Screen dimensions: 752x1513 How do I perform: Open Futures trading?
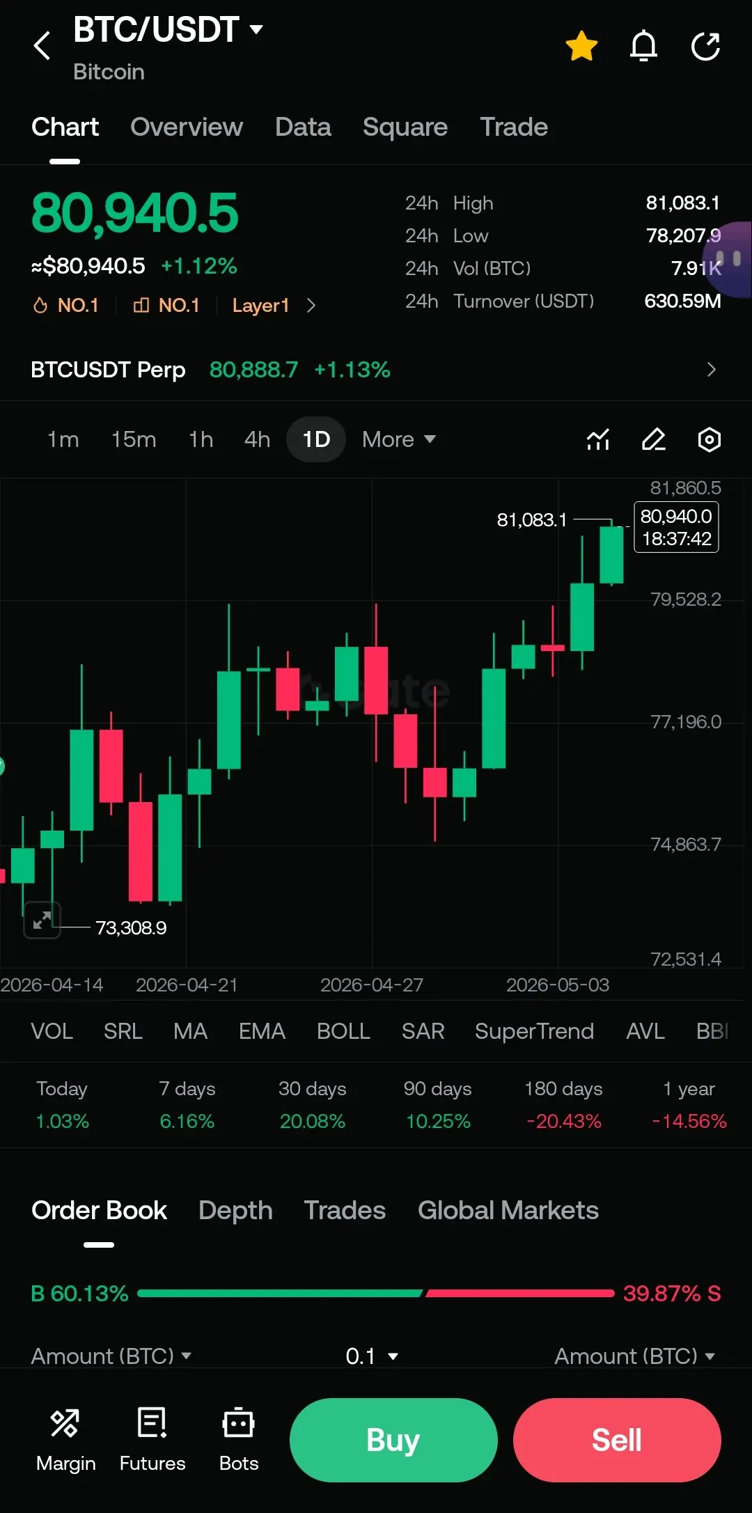[152, 1440]
